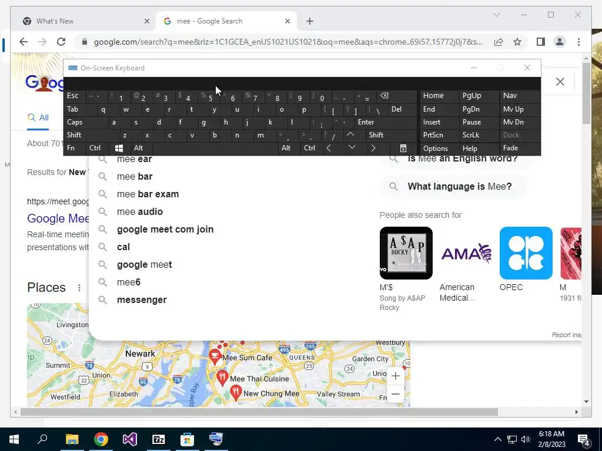602x451 pixels.
Task: Open the Chrome three-dot menu
Action: [x=578, y=42]
